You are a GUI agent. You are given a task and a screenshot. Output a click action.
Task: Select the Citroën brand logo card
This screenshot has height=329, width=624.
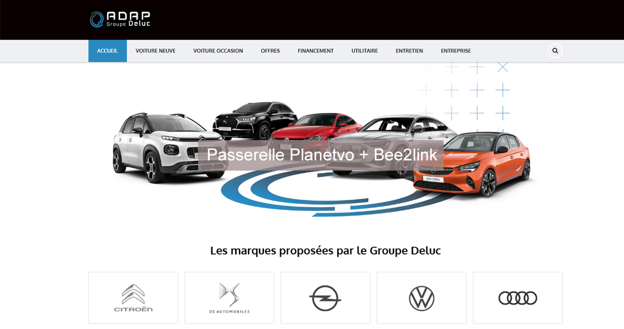pyautogui.click(x=133, y=297)
